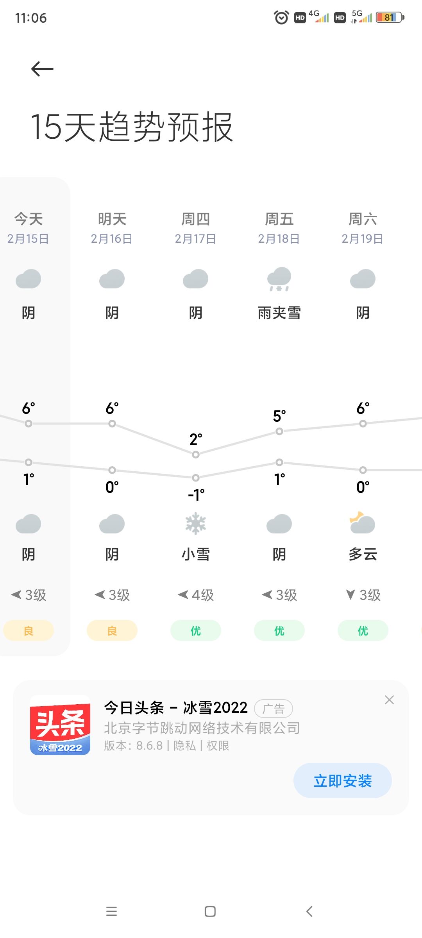Screen dimensions: 422x938
Task: Open the Toutiao 冰雪2022 app icon
Action: [x=60, y=725]
